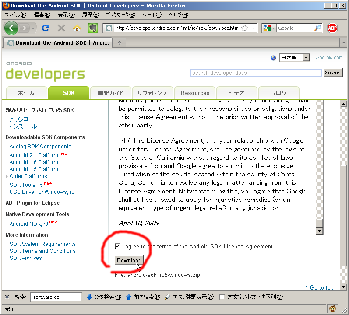This screenshot has width=349, height=315.
Task: Expand the Older Platforms tree item
Action: coord(7,176)
